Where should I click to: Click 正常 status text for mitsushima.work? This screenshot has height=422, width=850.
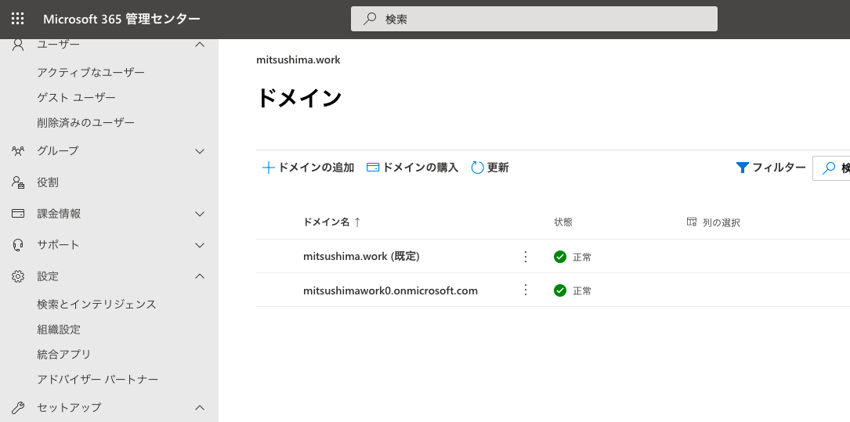tap(582, 258)
